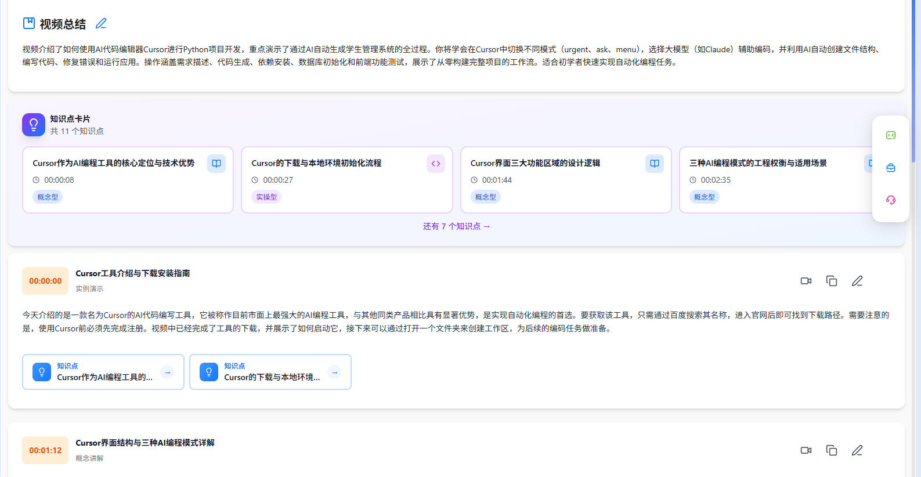The height and width of the screenshot is (477, 921).
Task: Click the 00:02:35 card timestamp
Action: [x=716, y=180]
